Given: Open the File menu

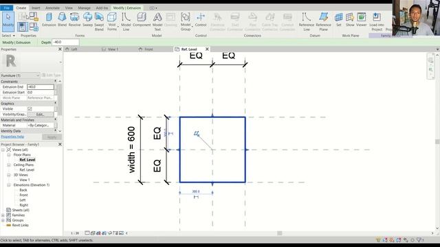Looking at the screenshot, I should (6, 8).
